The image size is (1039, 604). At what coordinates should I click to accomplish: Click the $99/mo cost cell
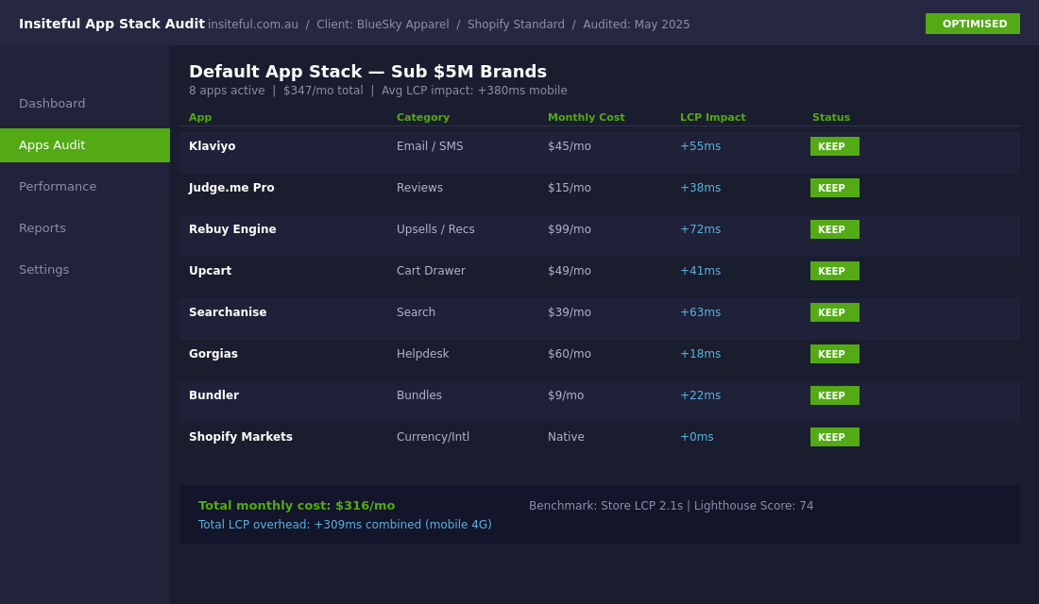click(570, 229)
